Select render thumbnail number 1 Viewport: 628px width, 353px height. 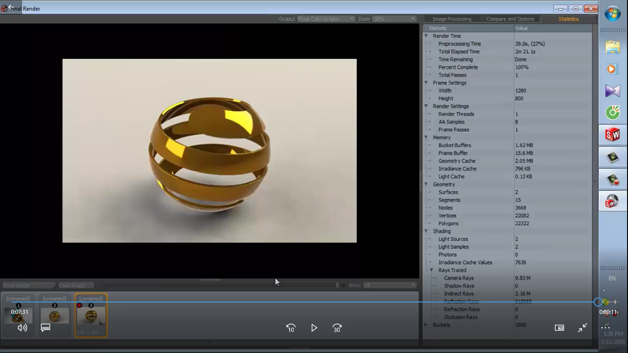tap(18, 315)
